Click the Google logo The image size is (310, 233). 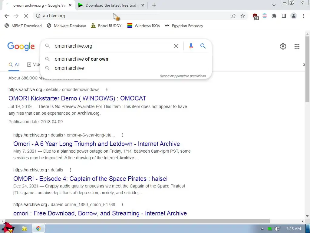click(x=21, y=46)
